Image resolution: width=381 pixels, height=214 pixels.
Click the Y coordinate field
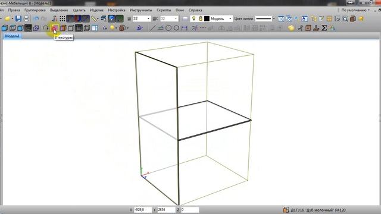[x=167, y=210]
